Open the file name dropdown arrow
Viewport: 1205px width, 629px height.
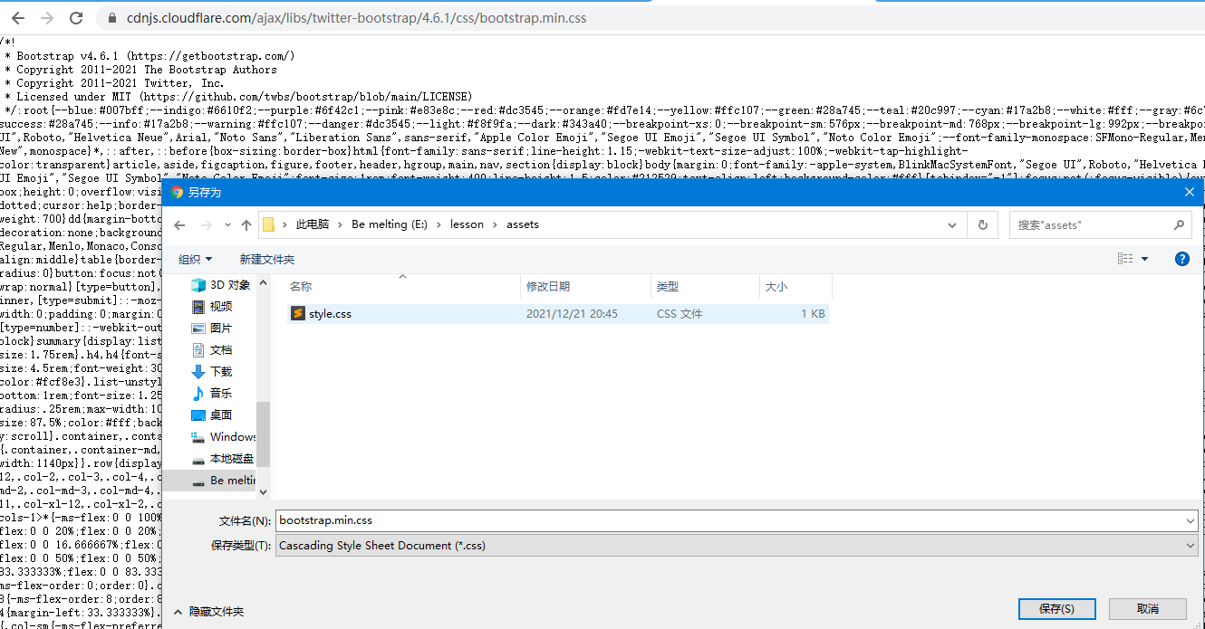click(x=1190, y=520)
